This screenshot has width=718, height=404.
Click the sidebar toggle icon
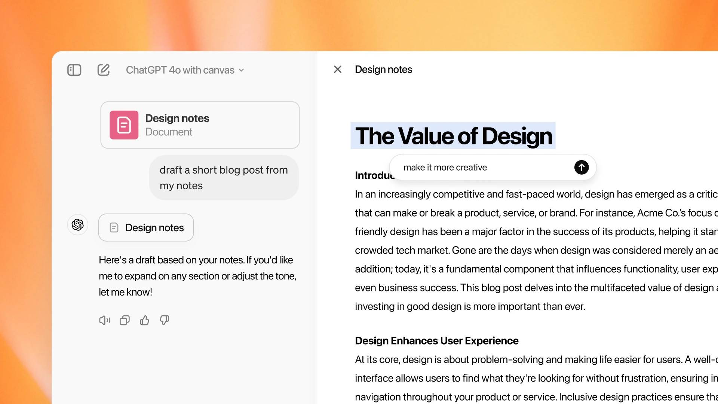pyautogui.click(x=75, y=70)
